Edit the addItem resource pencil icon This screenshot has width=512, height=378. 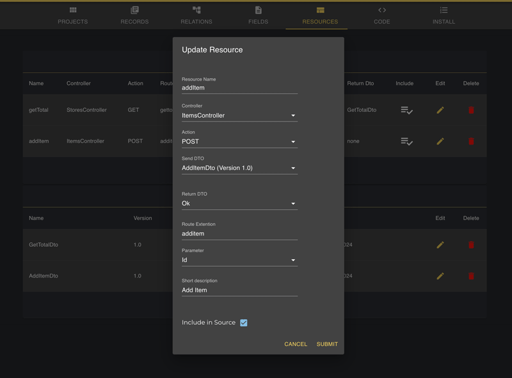tap(440, 141)
